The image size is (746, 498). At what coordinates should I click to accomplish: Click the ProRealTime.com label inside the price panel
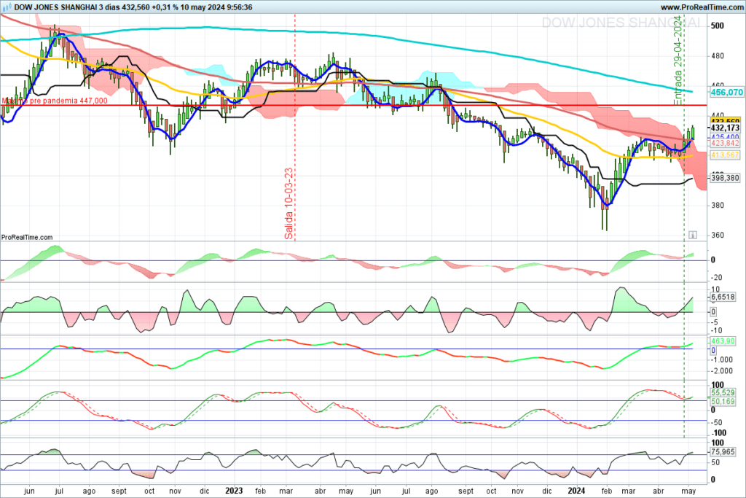pyautogui.click(x=27, y=237)
